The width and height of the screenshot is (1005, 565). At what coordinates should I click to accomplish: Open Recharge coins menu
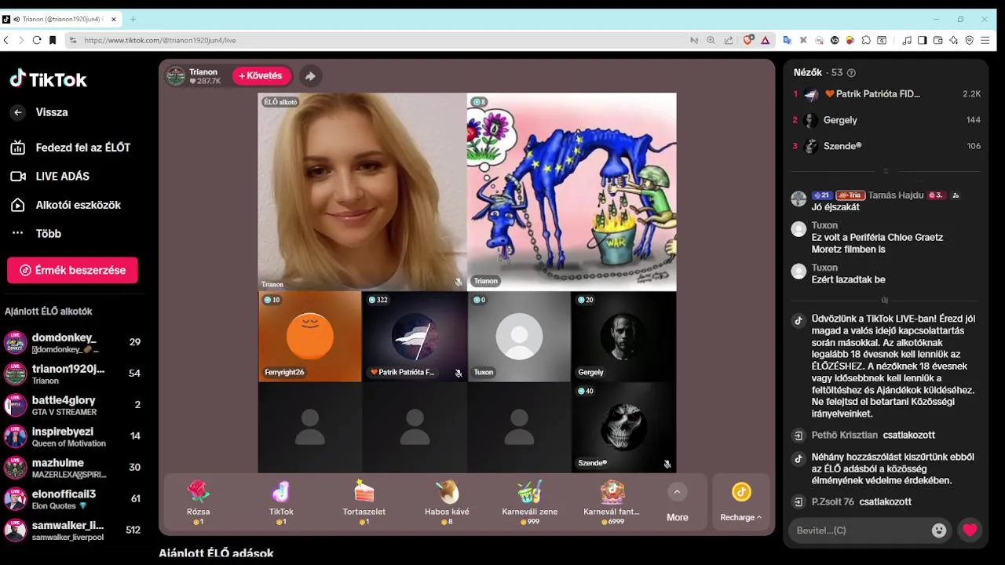pos(741,502)
